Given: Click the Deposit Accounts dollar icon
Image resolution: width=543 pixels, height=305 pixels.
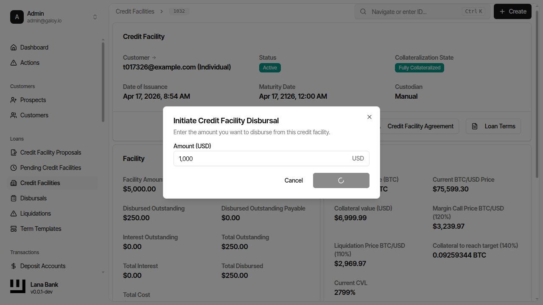Looking at the screenshot, I should [x=14, y=266].
